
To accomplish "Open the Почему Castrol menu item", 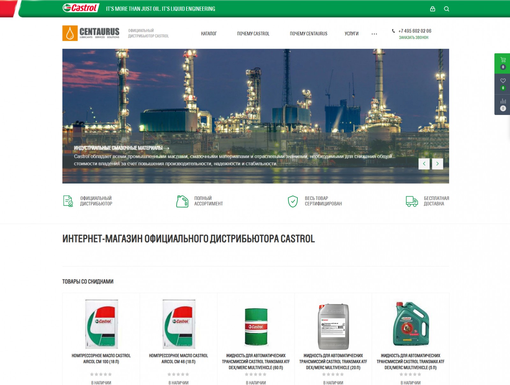I will point(253,33).
